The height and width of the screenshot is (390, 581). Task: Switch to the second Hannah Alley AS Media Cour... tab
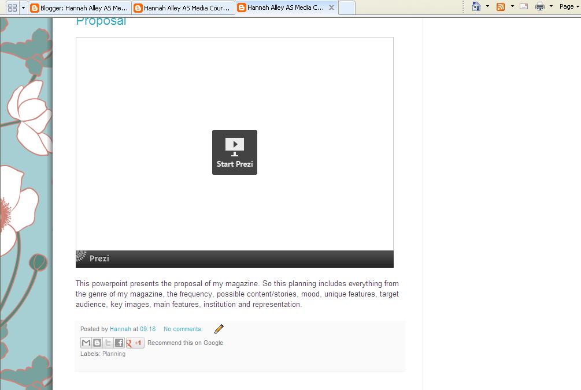click(x=183, y=7)
